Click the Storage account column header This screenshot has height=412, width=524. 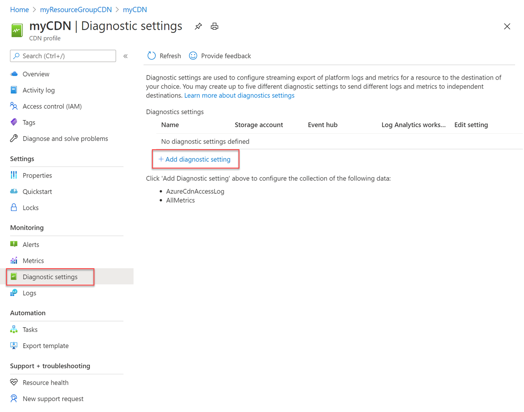point(259,125)
